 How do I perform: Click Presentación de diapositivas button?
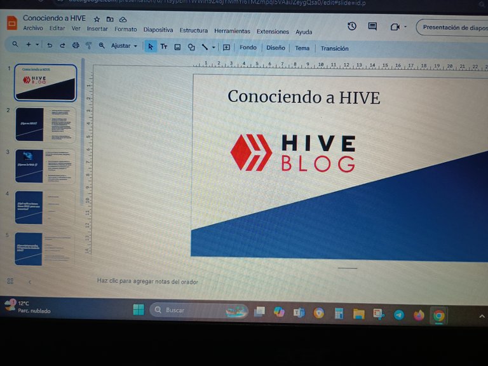pos(452,28)
